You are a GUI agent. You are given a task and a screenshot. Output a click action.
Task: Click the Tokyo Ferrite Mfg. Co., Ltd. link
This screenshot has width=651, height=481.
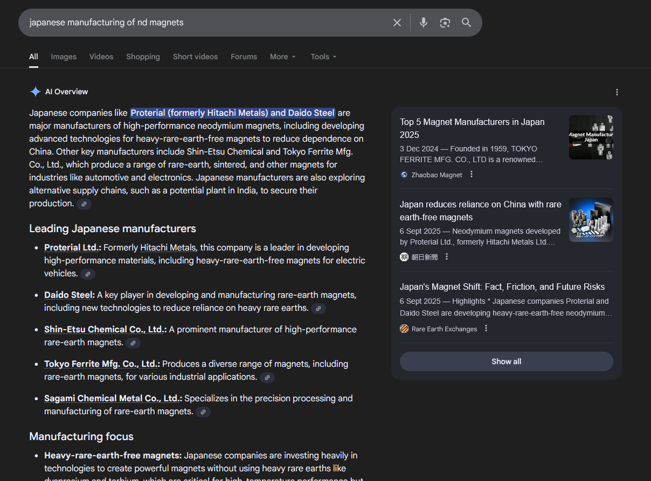click(x=102, y=364)
